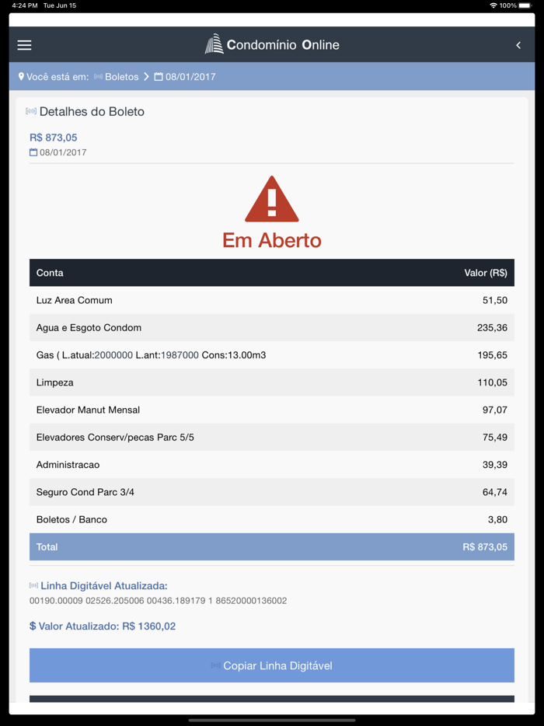
Task: Tap value 64,74
Action: [x=495, y=492]
